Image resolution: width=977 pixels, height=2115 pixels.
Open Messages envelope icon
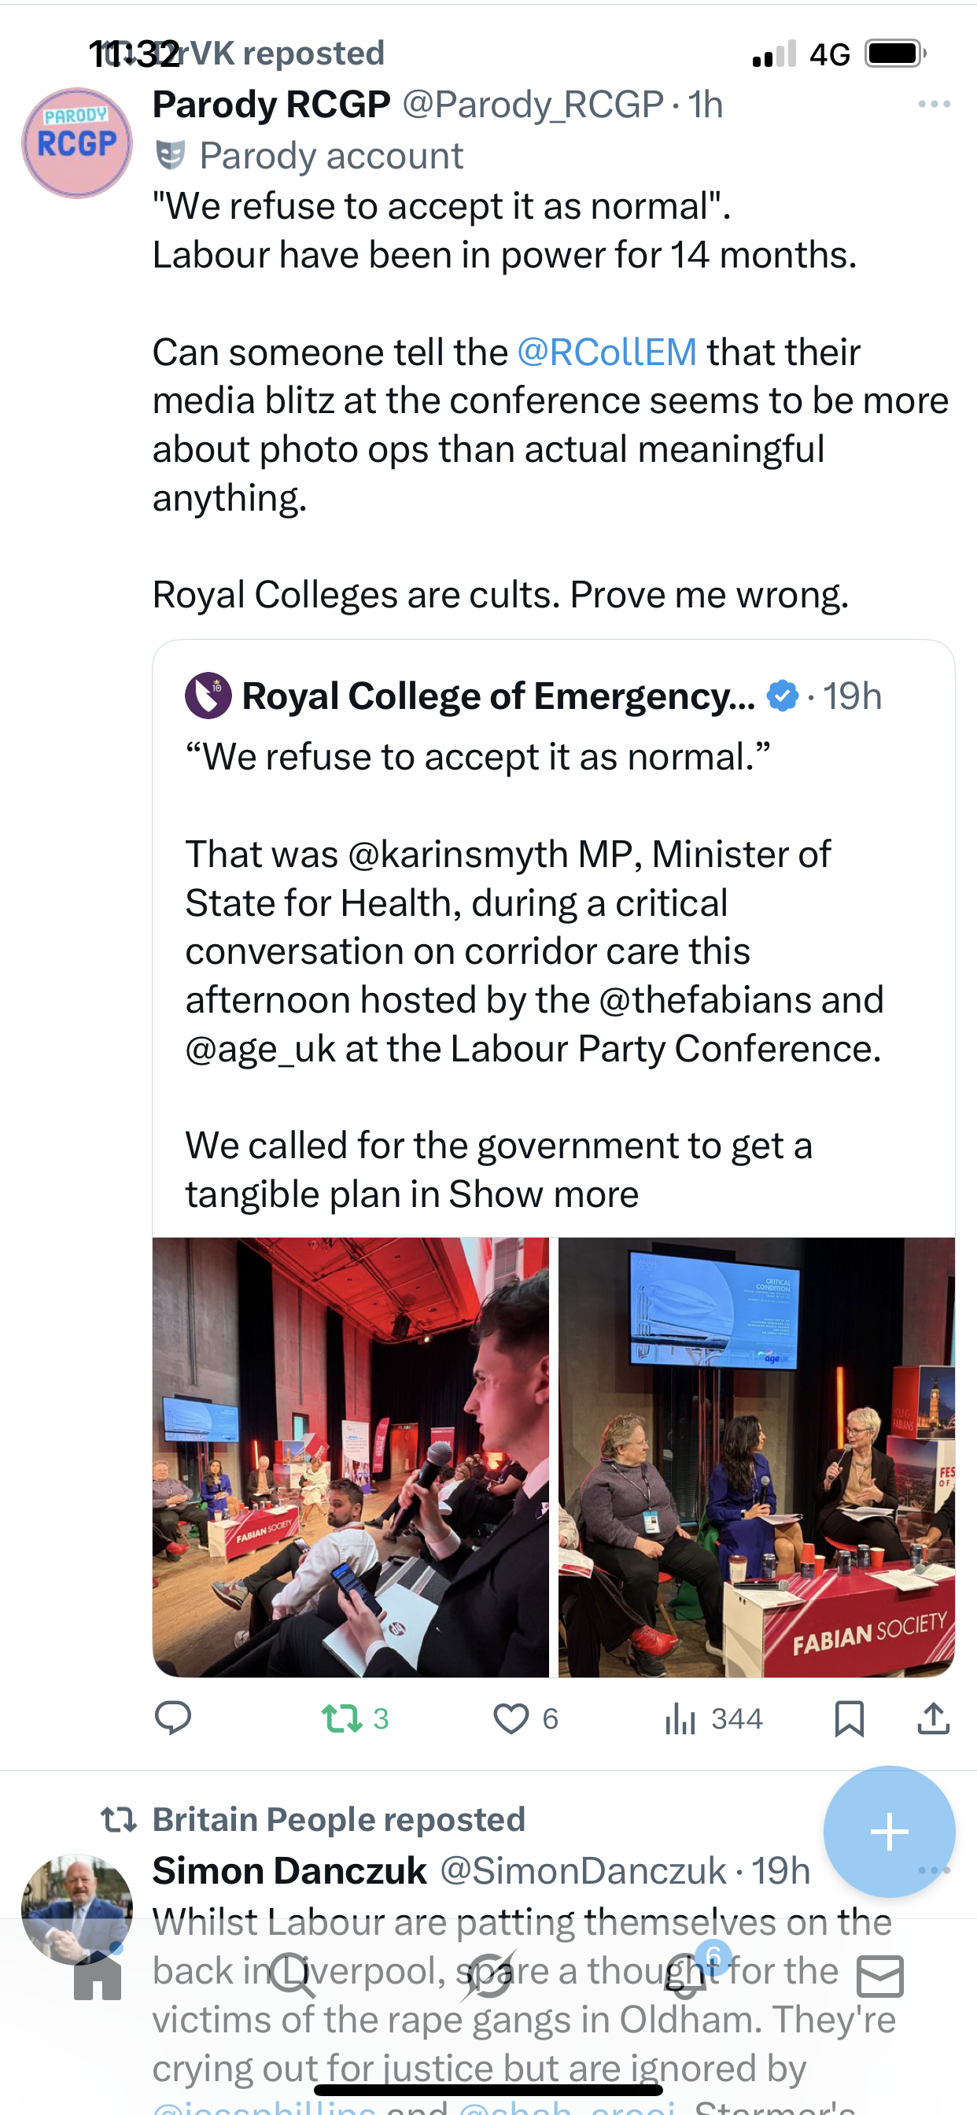pos(880,1976)
